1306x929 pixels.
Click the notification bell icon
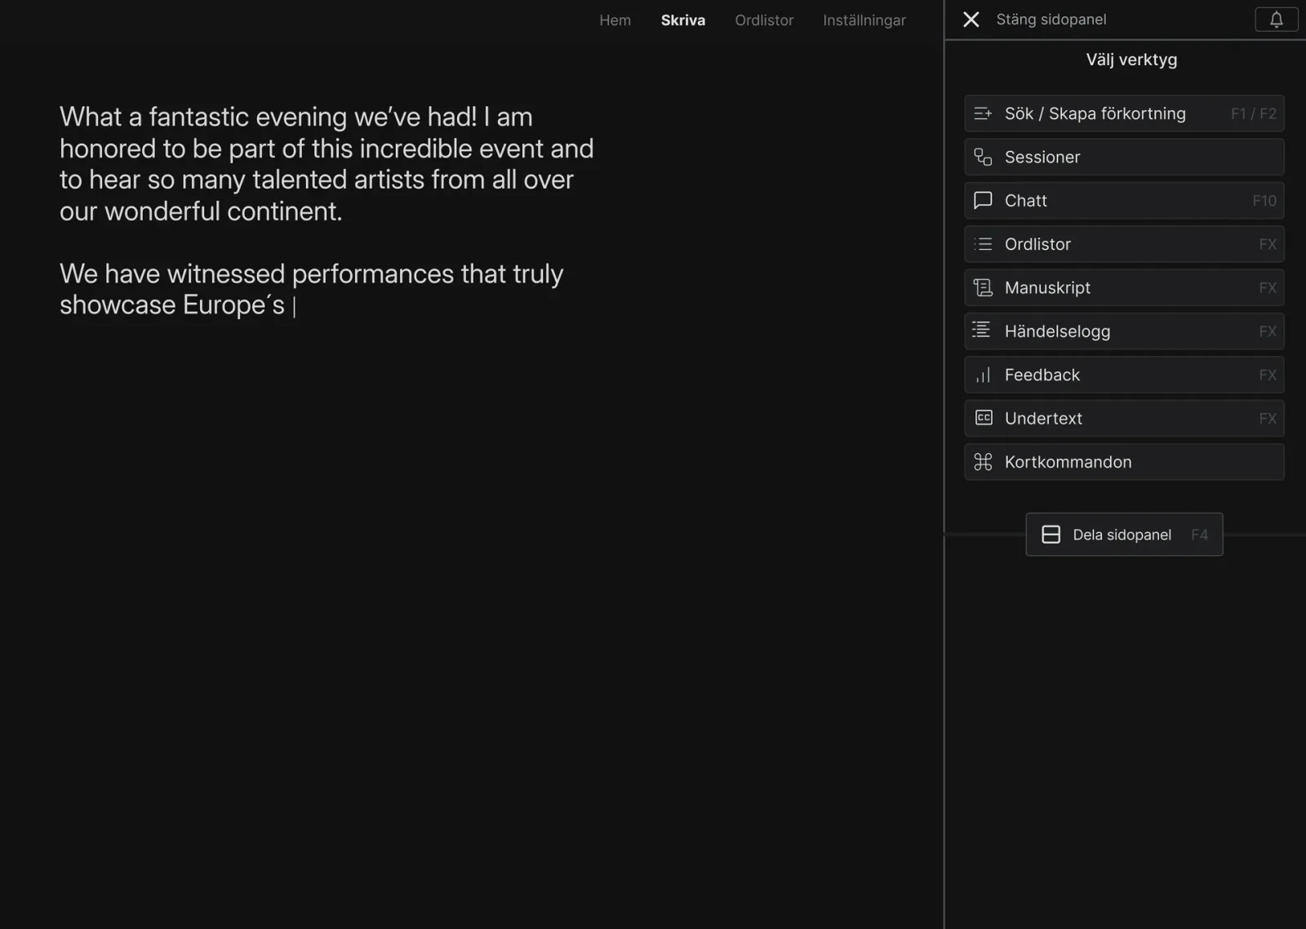tap(1276, 20)
